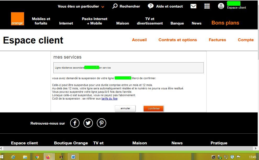This screenshot has height=160, width=259.
Task: Open the 'tarifs du fixe' link
Action: pos(109,99)
